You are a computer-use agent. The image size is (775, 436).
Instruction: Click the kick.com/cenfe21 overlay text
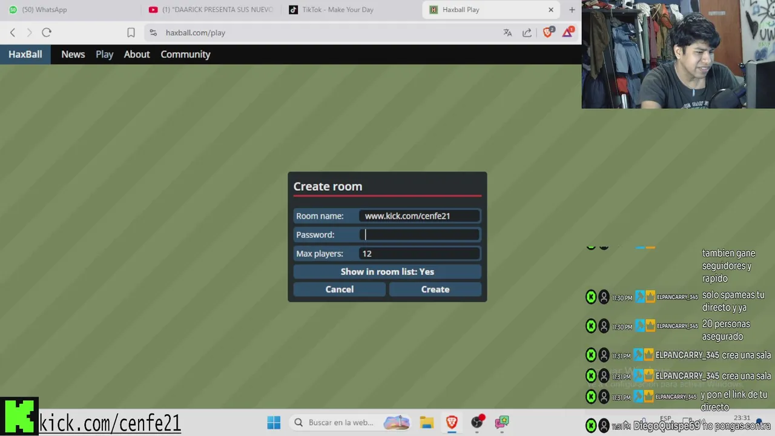click(110, 423)
